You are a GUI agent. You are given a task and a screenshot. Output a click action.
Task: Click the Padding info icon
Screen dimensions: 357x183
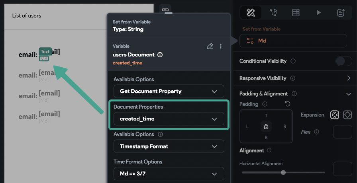point(265,104)
